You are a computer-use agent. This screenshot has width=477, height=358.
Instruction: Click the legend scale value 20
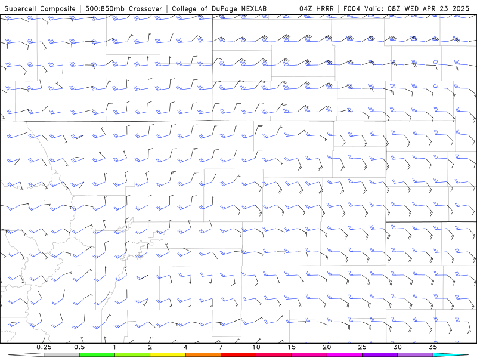point(327,347)
